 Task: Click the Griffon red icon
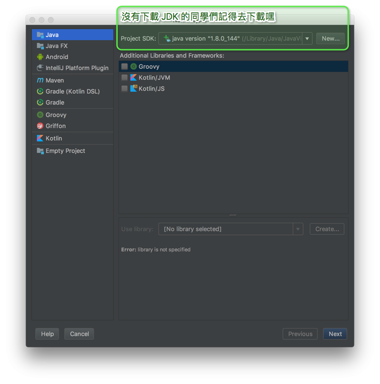click(x=40, y=126)
